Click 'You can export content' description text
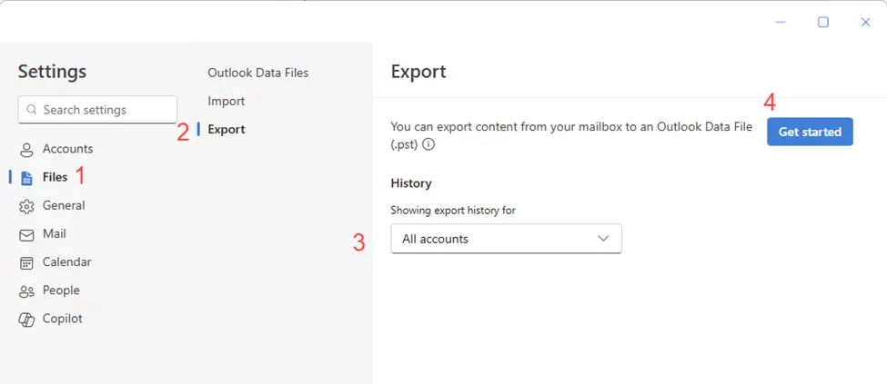The width and height of the screenshot is (887, 384). pyautogui.click(x=571, y=135)
